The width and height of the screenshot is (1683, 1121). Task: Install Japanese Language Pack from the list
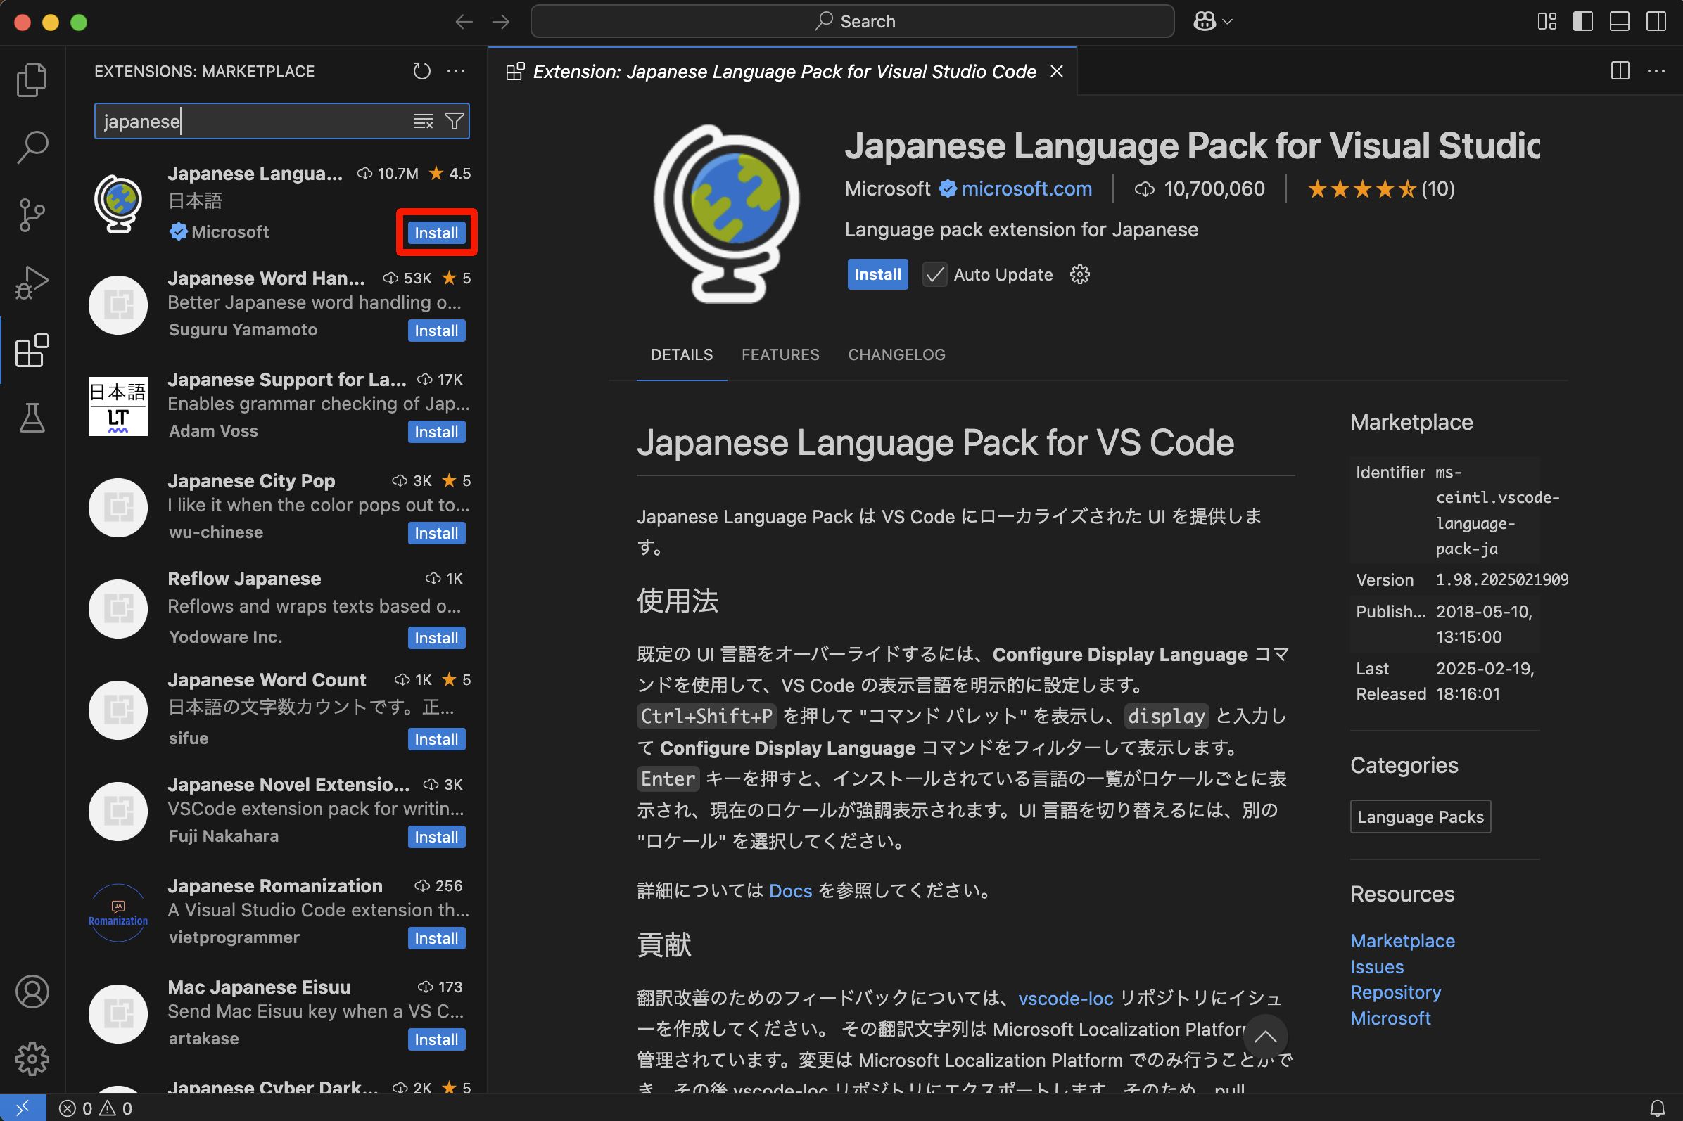coord(436,232)
